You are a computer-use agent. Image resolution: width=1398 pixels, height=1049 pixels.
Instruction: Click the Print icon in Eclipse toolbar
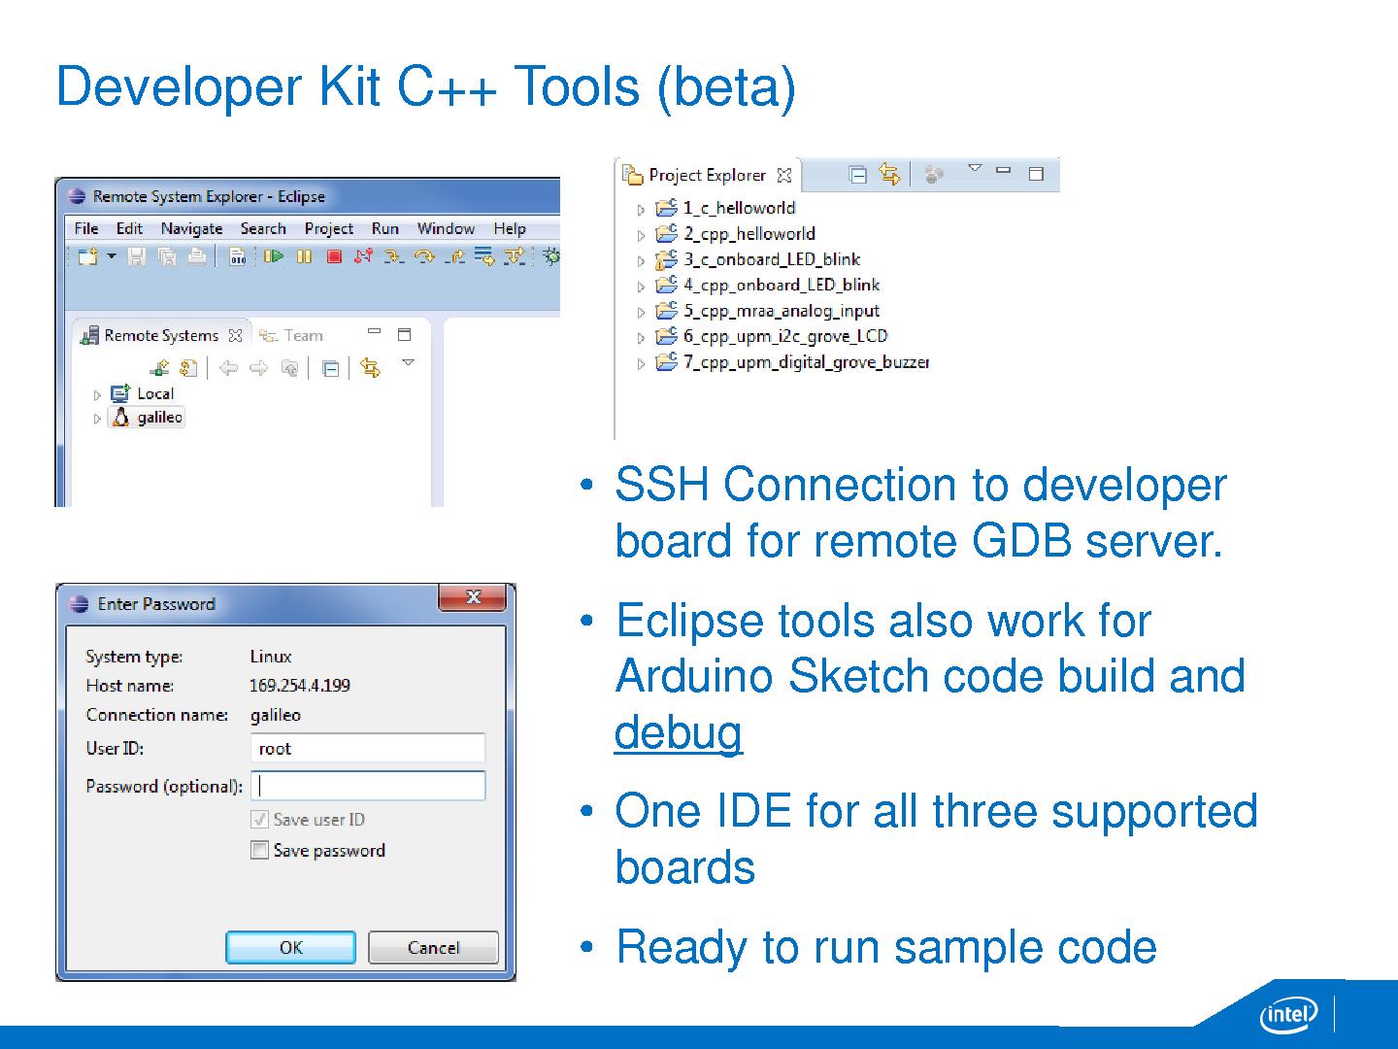196,256
